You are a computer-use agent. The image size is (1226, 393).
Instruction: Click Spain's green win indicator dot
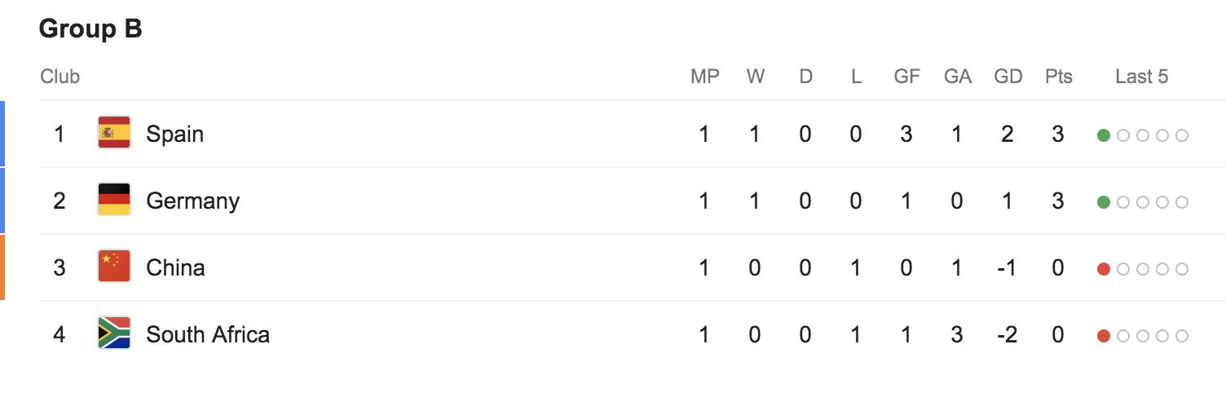tap(1104, 135)
